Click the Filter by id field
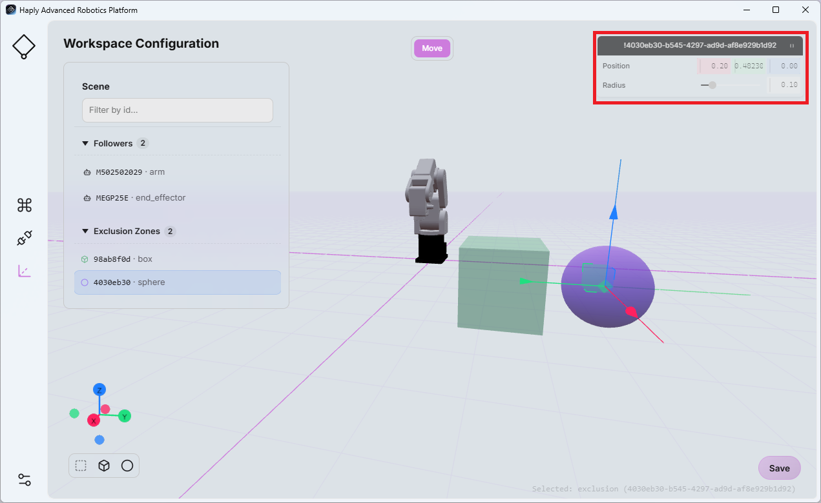This screenshot has width=821, height=503. point(178,110)
